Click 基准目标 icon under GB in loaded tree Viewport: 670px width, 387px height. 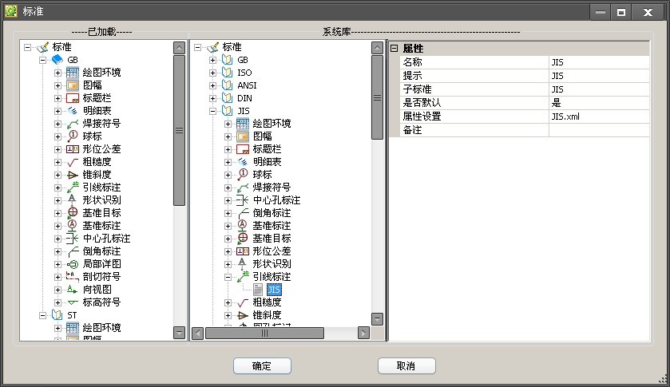[x=72, y=213]
